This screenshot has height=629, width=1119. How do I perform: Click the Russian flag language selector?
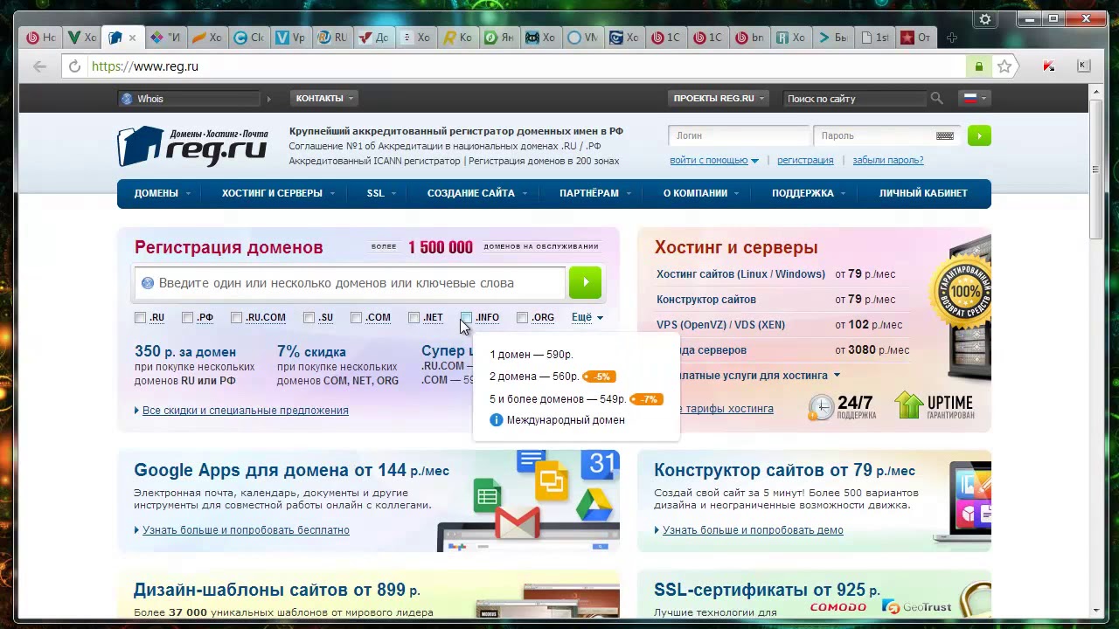click(x=973, y=99)
